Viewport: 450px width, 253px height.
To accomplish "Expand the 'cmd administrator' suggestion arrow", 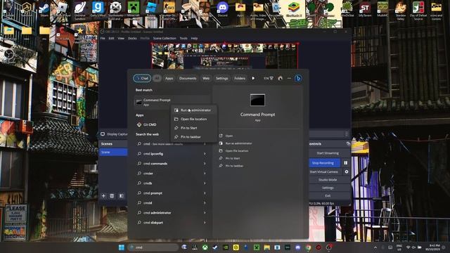I will pos(205,212).
